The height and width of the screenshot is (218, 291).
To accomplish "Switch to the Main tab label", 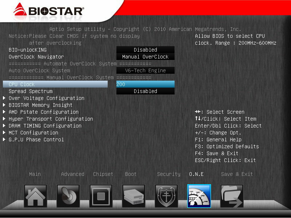I will (35, 174).
